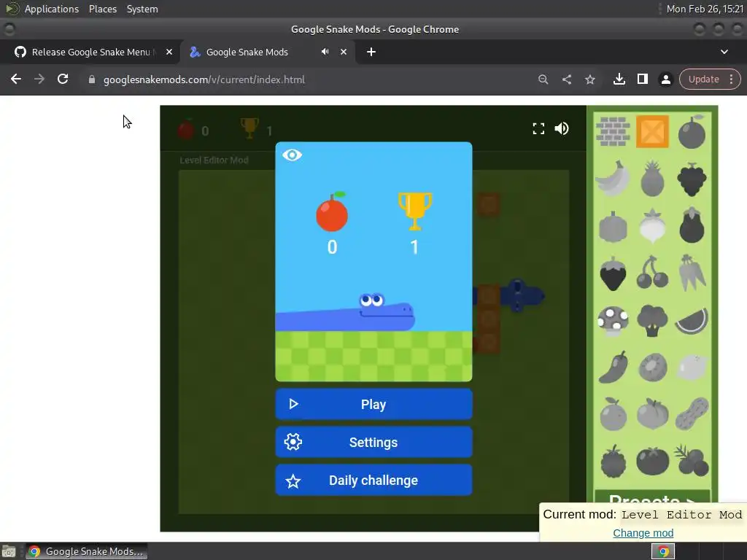Screen dimensions: 747x560
Task: Open the Daily challenge
Action: click(x=373, y=481)
